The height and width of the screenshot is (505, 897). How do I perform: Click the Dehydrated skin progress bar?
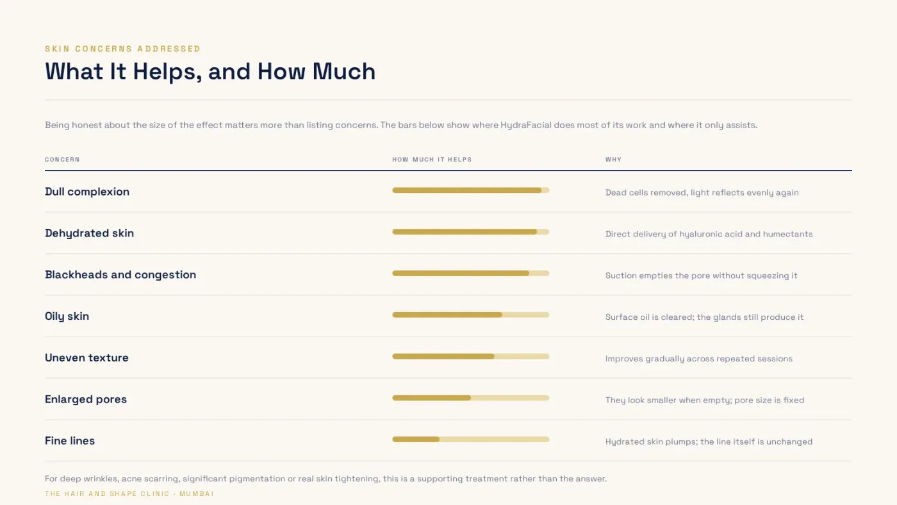tap(471, 232)
